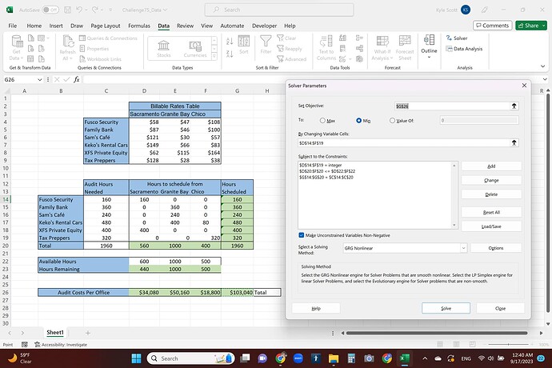Open Data Analysis in the ribbon
The image size is (552, 368).
464,49
